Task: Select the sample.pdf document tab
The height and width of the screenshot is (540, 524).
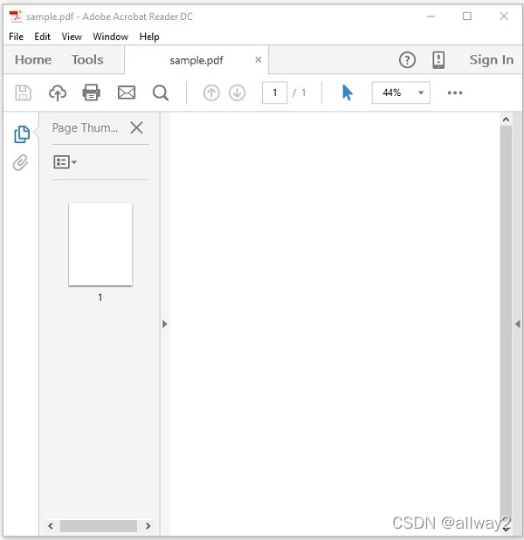Action: (196, 60)
